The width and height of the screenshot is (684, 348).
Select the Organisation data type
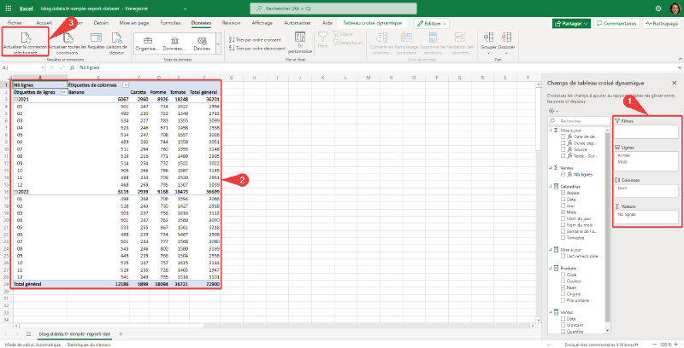coord(147,44)
